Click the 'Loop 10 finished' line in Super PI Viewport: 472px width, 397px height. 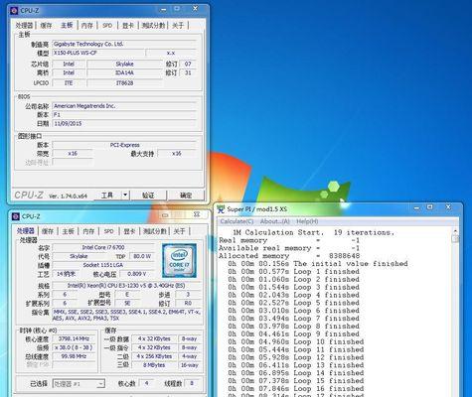coord(296,341)
